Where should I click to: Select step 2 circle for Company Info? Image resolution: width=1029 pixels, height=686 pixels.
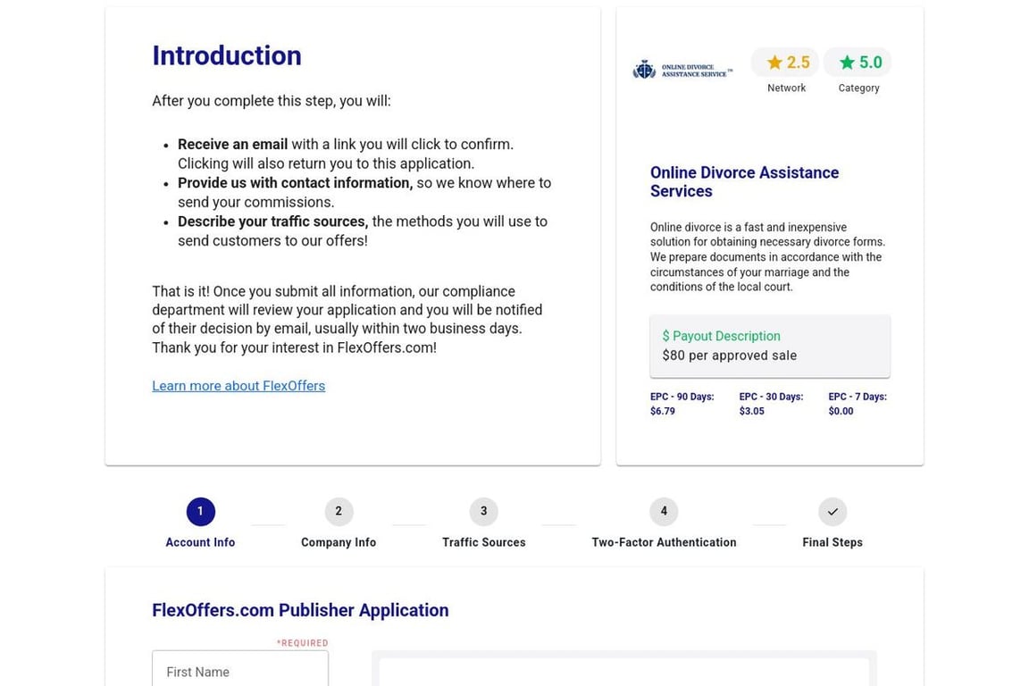(x=339, y=512)
